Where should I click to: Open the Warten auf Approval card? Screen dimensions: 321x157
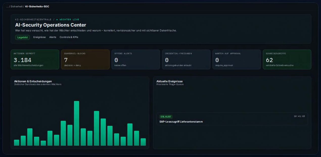click(237, 60)
